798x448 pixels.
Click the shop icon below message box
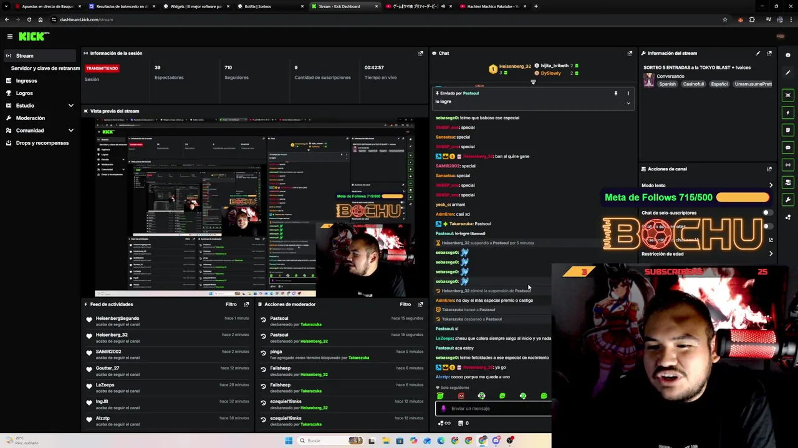click(x=461, y=423)
